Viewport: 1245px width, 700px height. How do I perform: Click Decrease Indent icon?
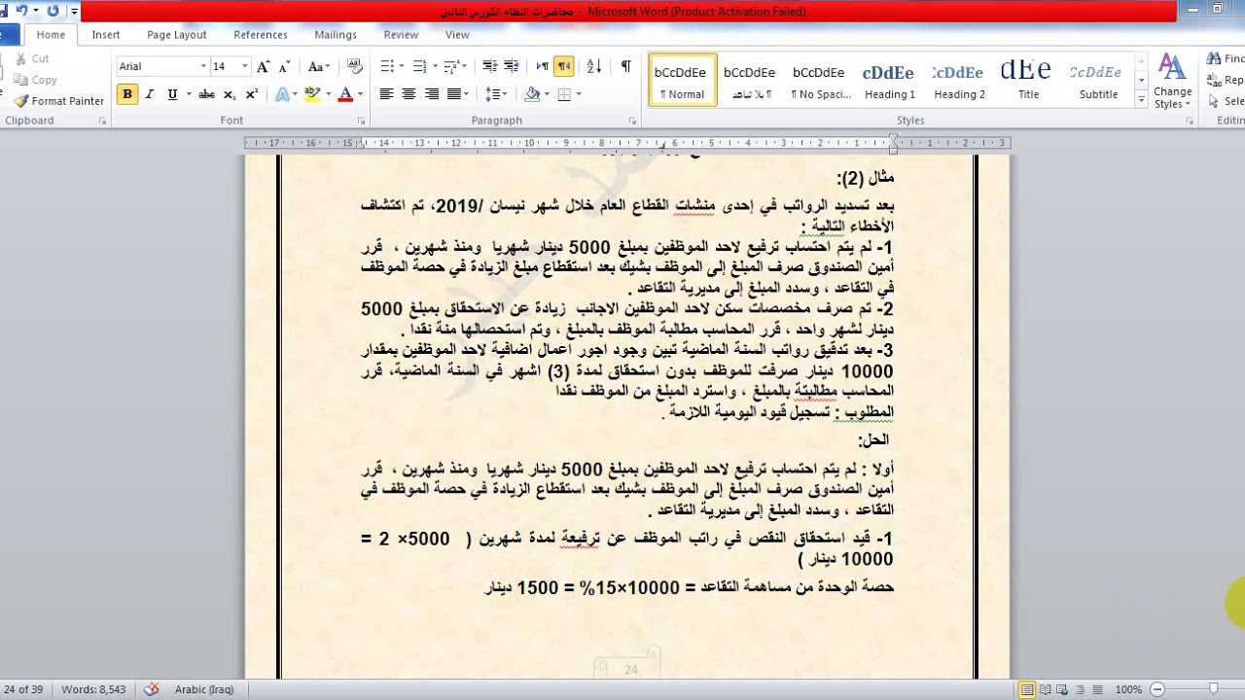coord(489,66)
